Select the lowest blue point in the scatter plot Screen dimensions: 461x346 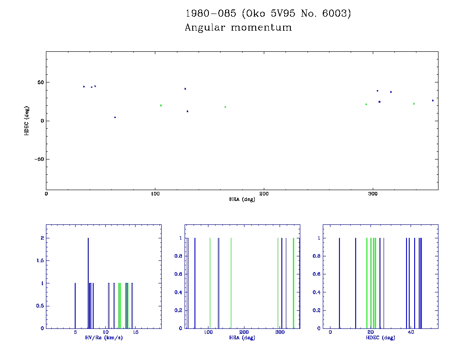click(115, 117)
